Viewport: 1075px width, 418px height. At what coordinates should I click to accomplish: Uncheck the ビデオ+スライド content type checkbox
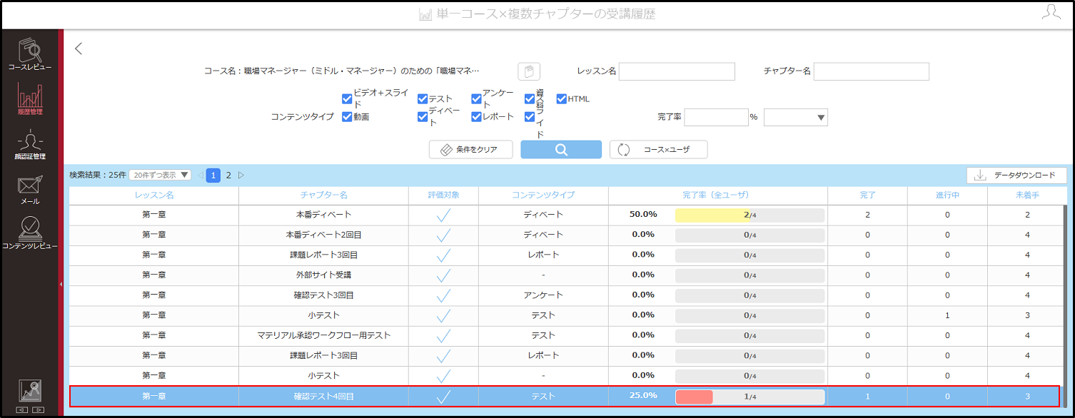(x=347, y=99)
